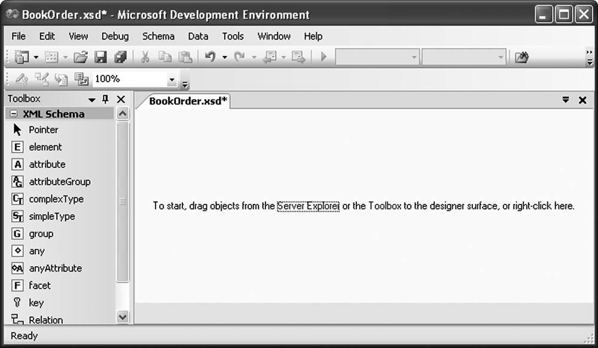Image resolution: width=598 pixels, height=348 pixels.
Task: Select the element item in the Toolbox
Action: pyautogui.click(x=36, y=147)
